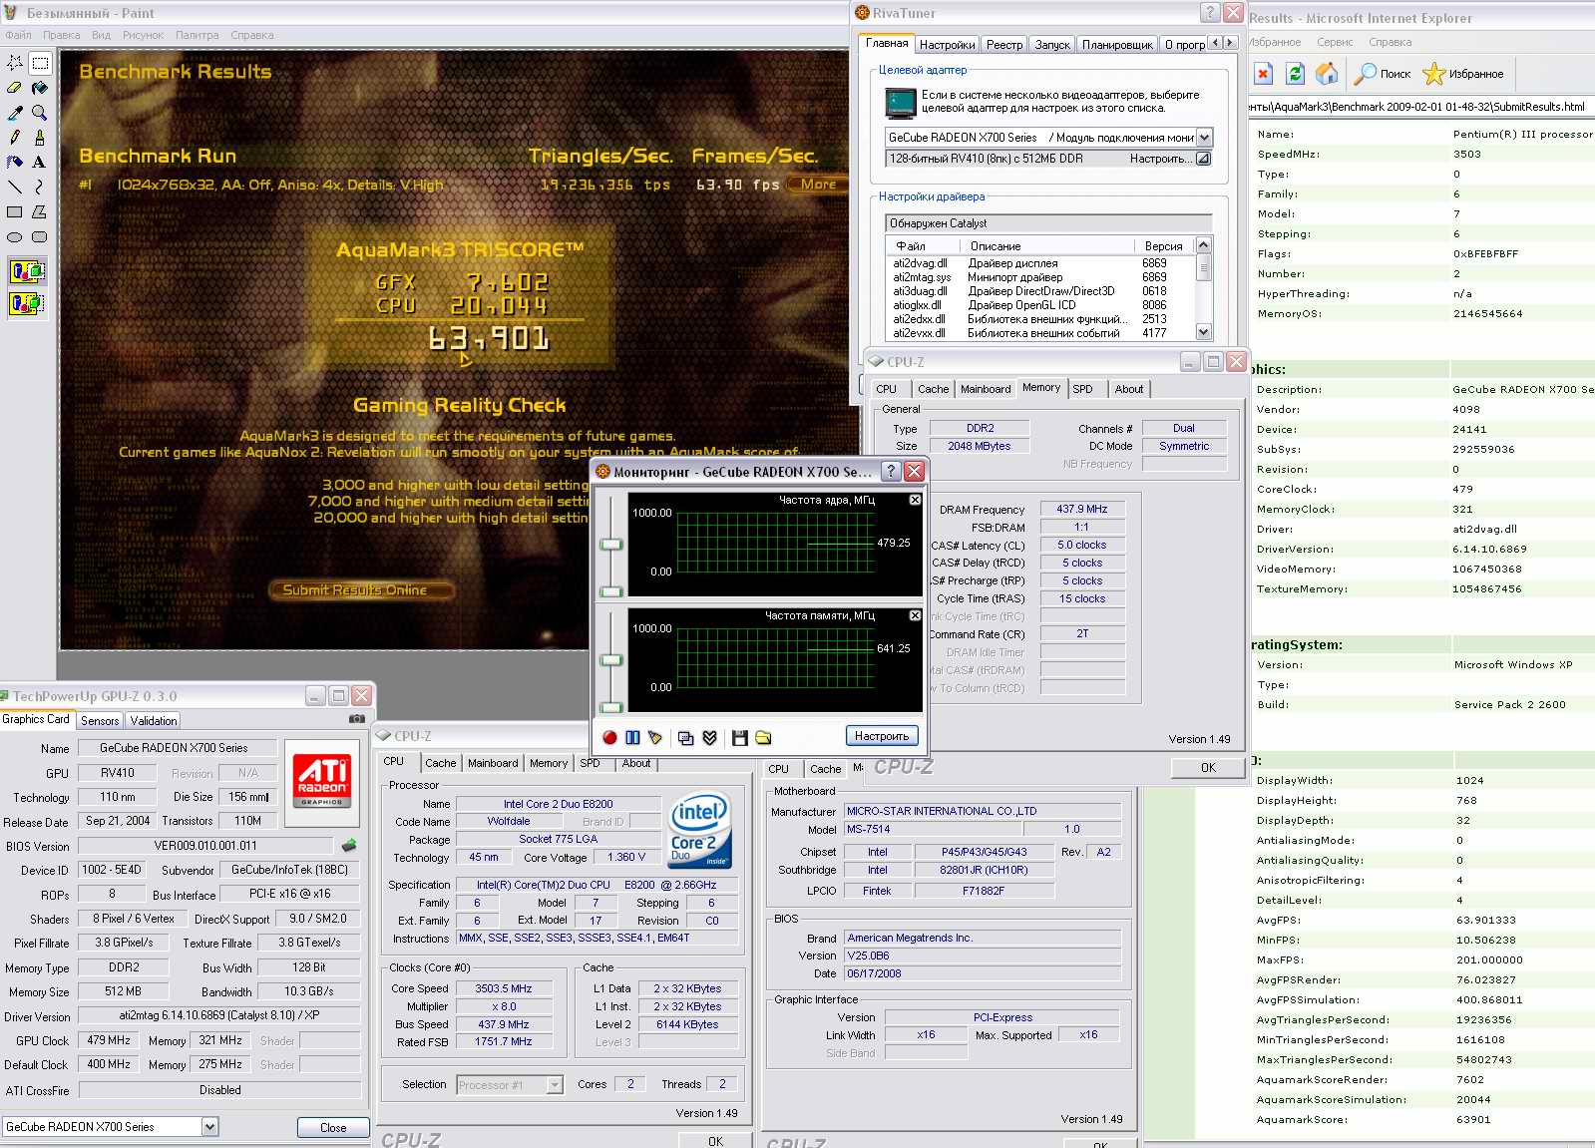Click the Refresh icon in Internet Explorer toolbar

tap(1295, 74)
